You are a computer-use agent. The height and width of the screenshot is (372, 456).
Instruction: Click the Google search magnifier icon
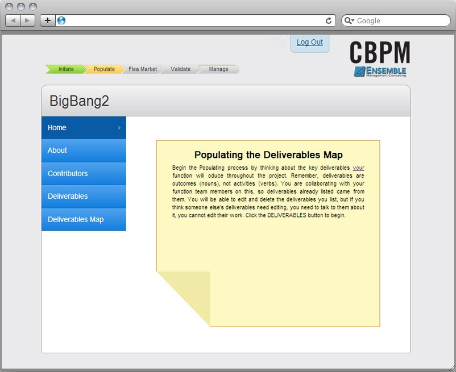click(x=349, y=20)
